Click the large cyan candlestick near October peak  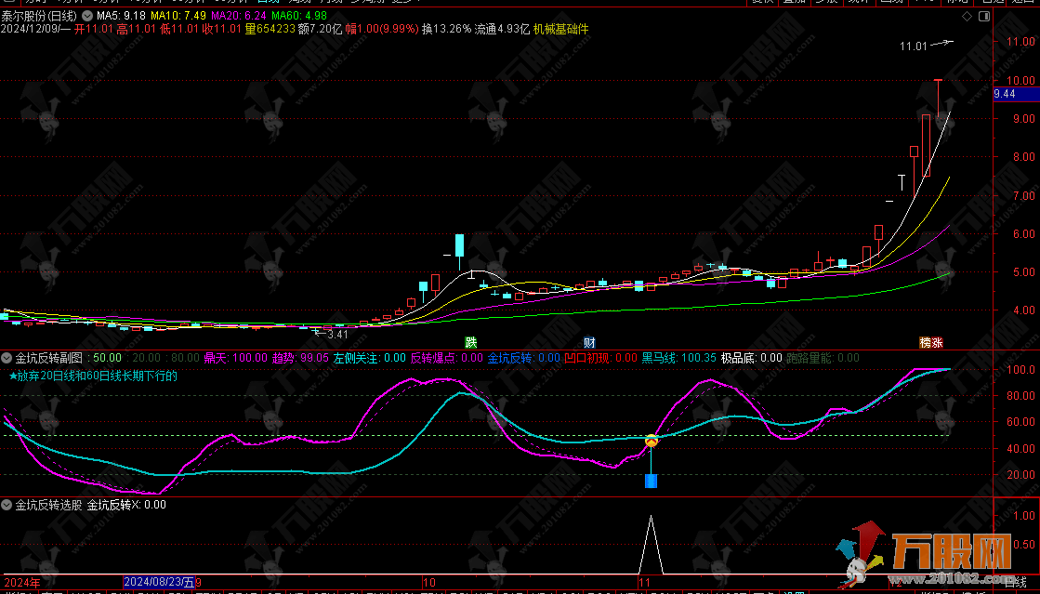tap(460, 245)
